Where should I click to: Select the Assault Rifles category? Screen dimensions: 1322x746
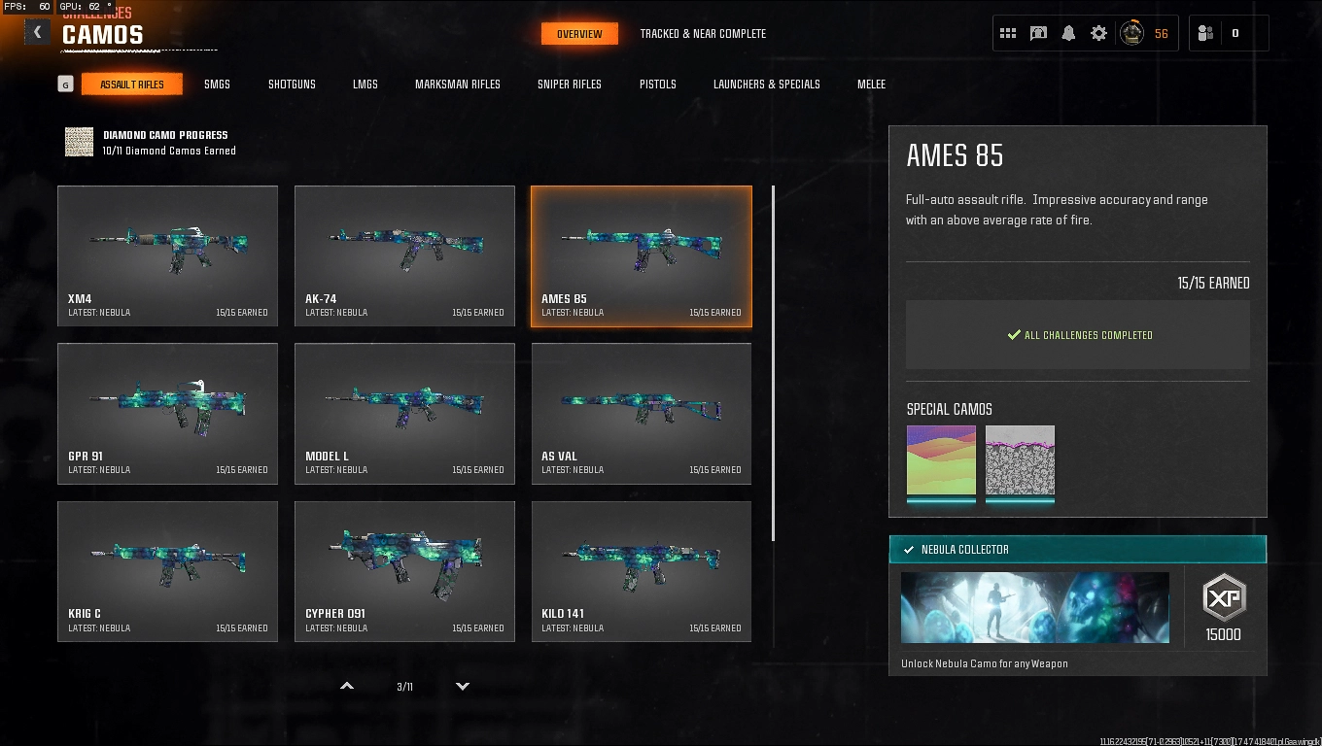(132, 85)
